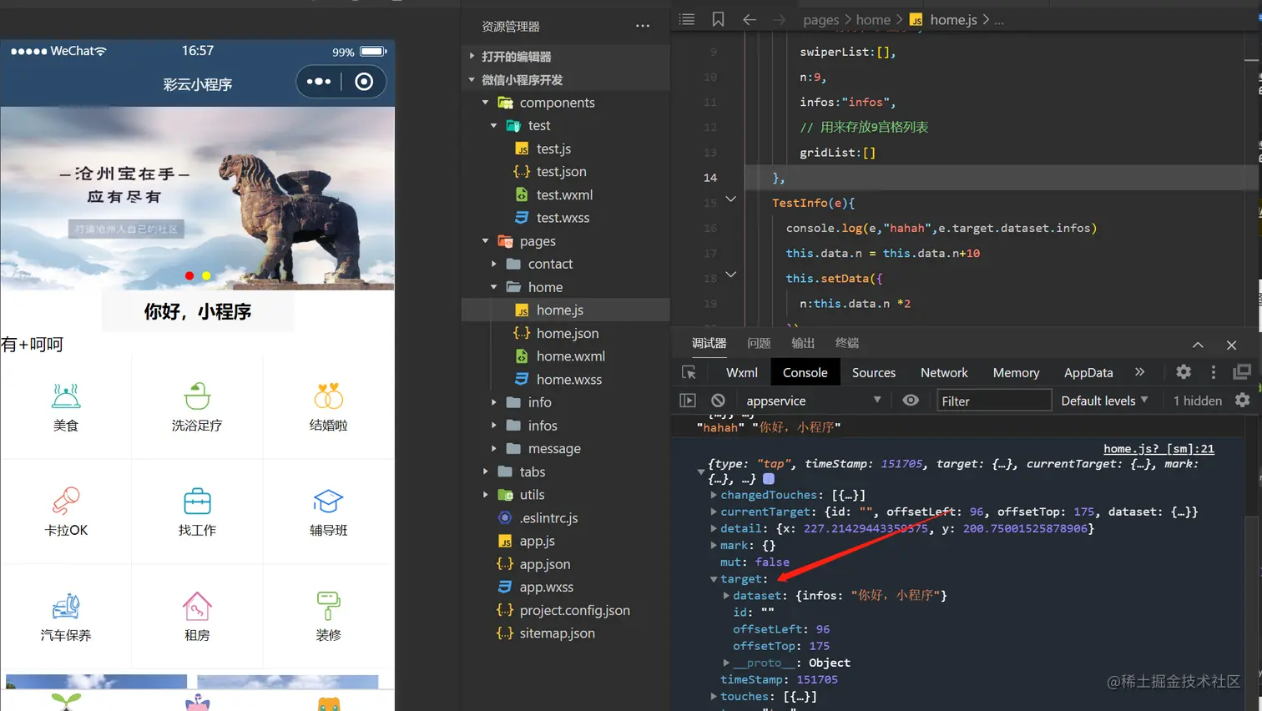
Task: Select the yellow swiper indicator dot
Action: (x=206, y=275)
